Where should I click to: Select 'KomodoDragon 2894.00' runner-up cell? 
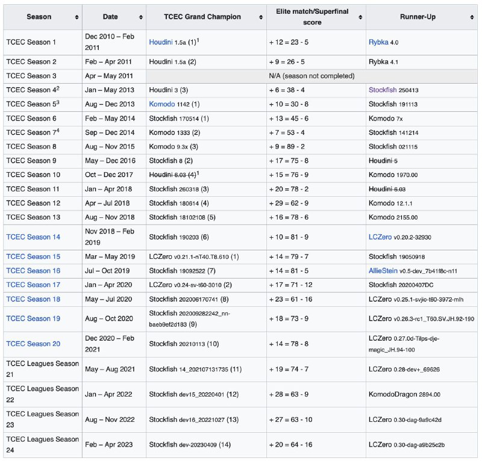coord(421,394)
